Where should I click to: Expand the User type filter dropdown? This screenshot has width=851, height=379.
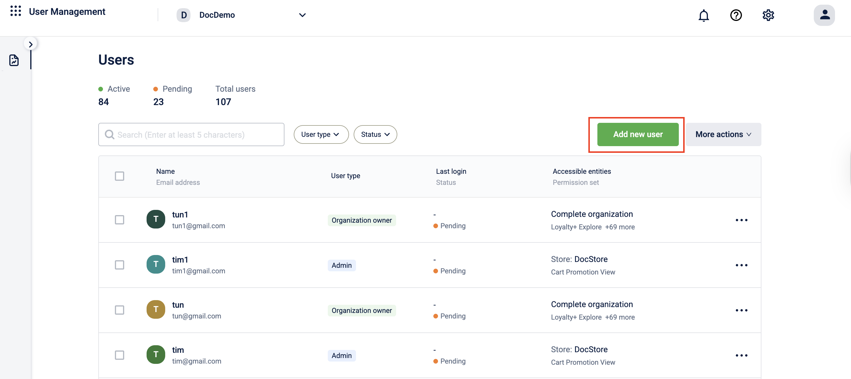point(321,134)
